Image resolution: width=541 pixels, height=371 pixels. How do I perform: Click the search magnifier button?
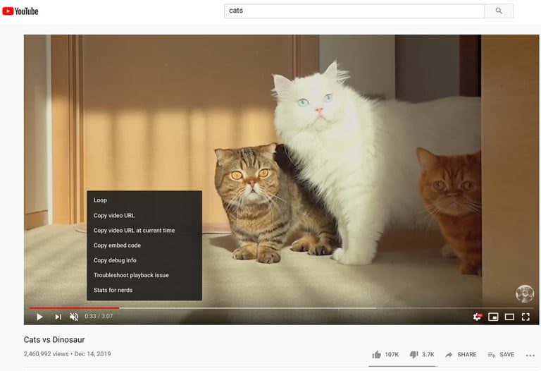pyautogui.click(x=499, y=11)
